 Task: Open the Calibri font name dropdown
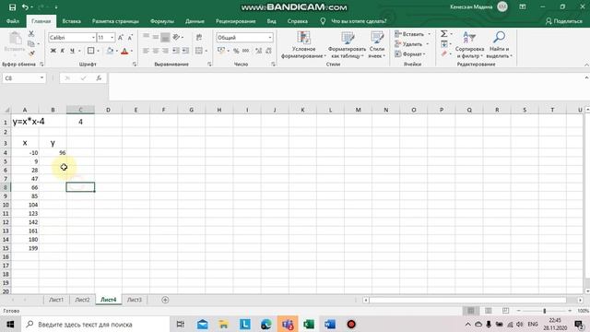[x=93, y=38]
